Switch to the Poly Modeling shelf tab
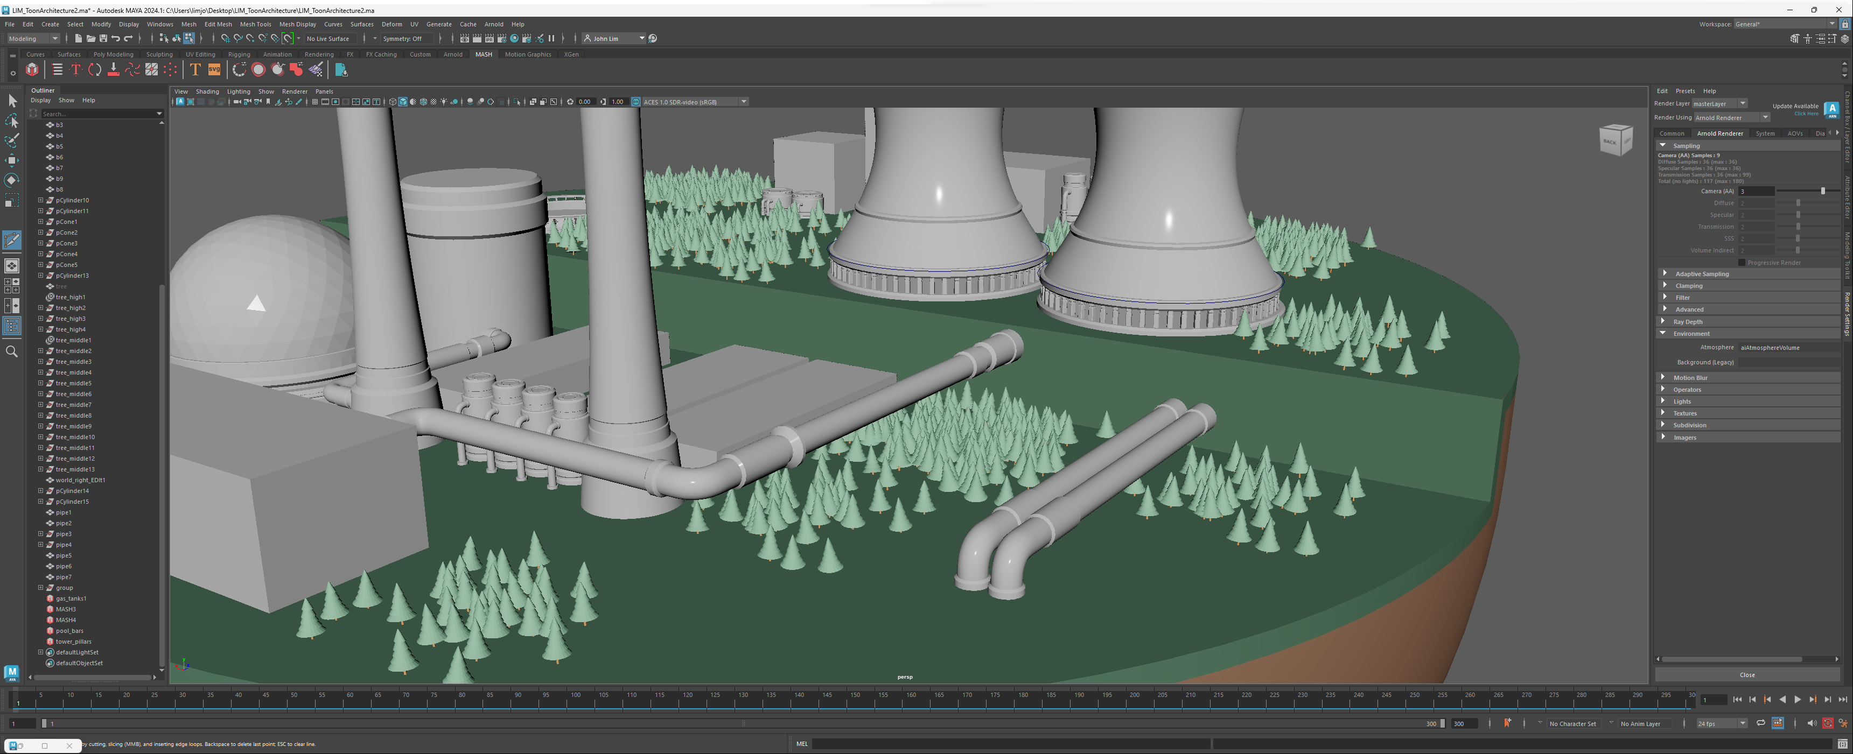The image size is (1853, 754). click(x=113, y=55)
